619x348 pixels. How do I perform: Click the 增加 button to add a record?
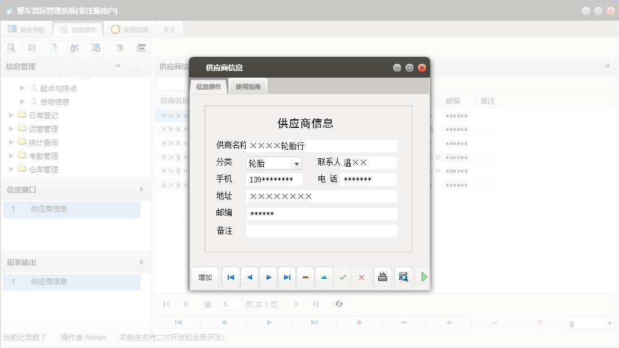coord(205,276)
